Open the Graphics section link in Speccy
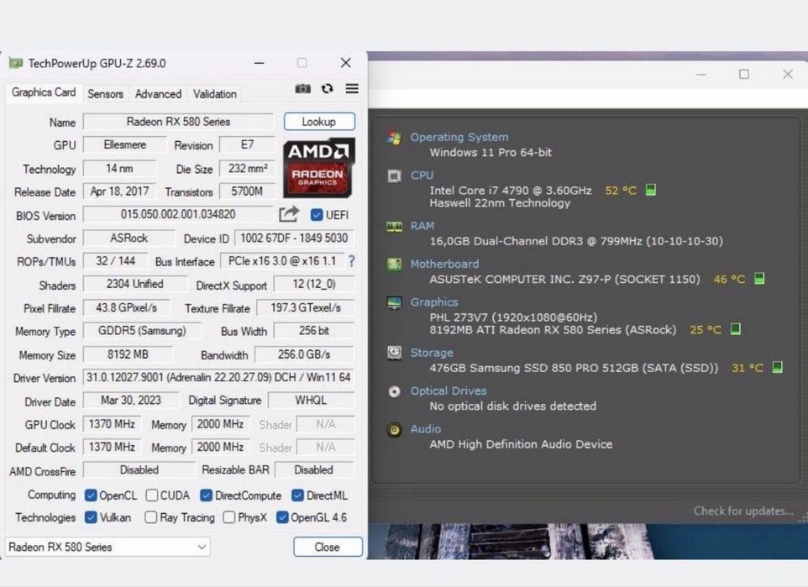Screen dimensions: 808x587 [x=434, y=302]
